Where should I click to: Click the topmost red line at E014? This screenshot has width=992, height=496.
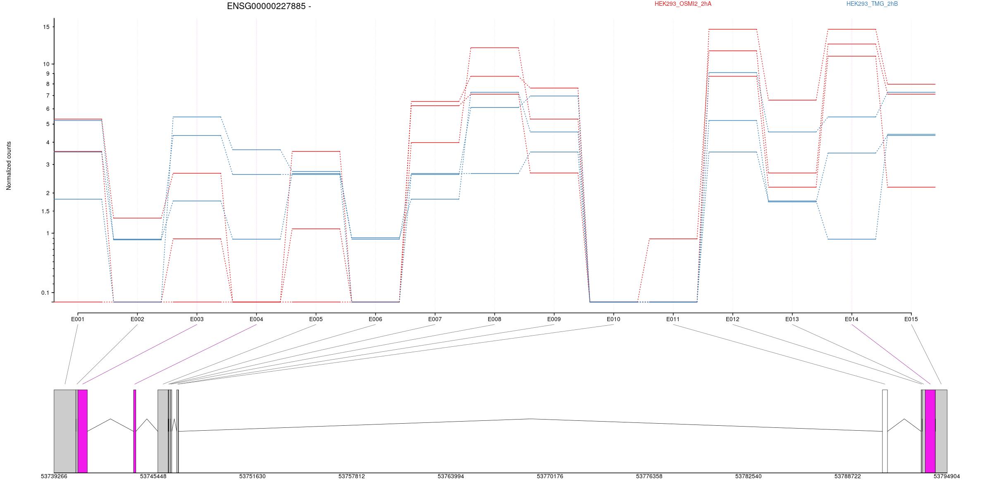click(851, 29)
